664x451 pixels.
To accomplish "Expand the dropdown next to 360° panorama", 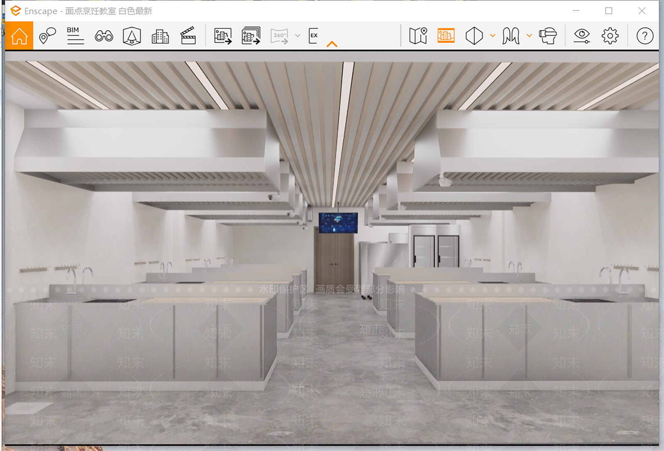I will pyautogui.click(x=298, y=36).
